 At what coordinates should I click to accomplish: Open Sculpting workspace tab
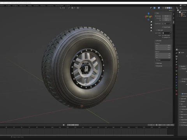8,6
